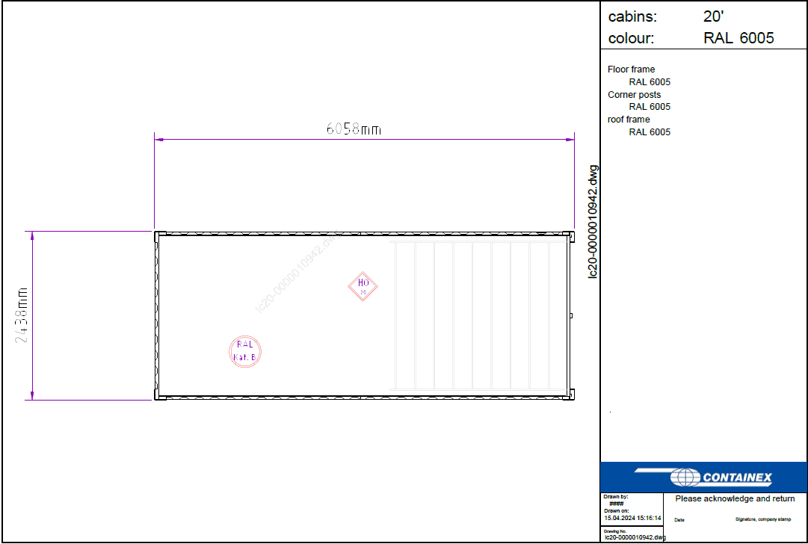Click the lc20-0000010942.dwg drawing number value

coord(635,537)
